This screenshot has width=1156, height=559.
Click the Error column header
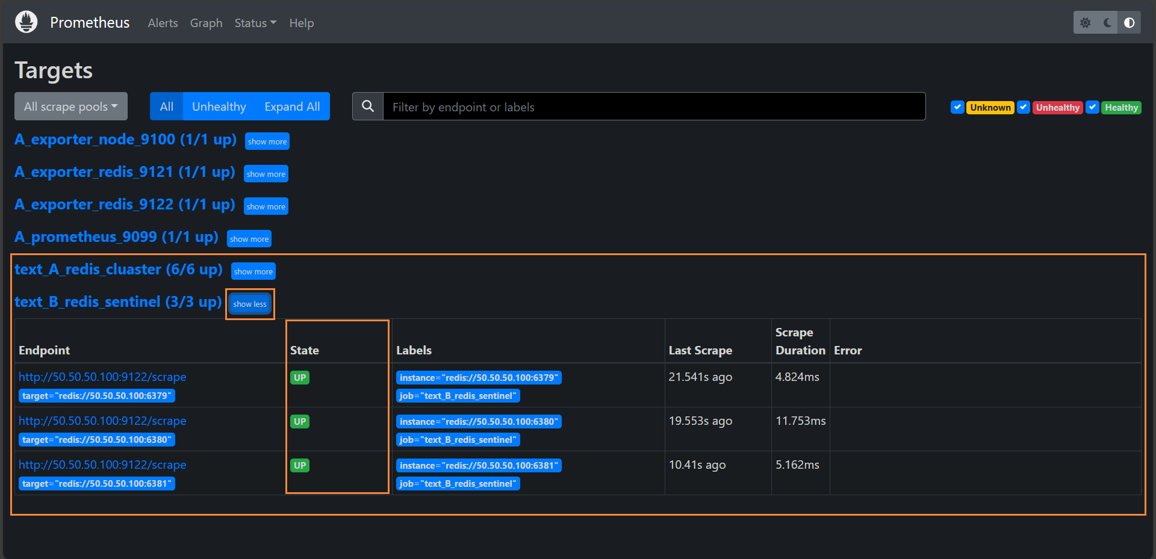pos(848,350)
